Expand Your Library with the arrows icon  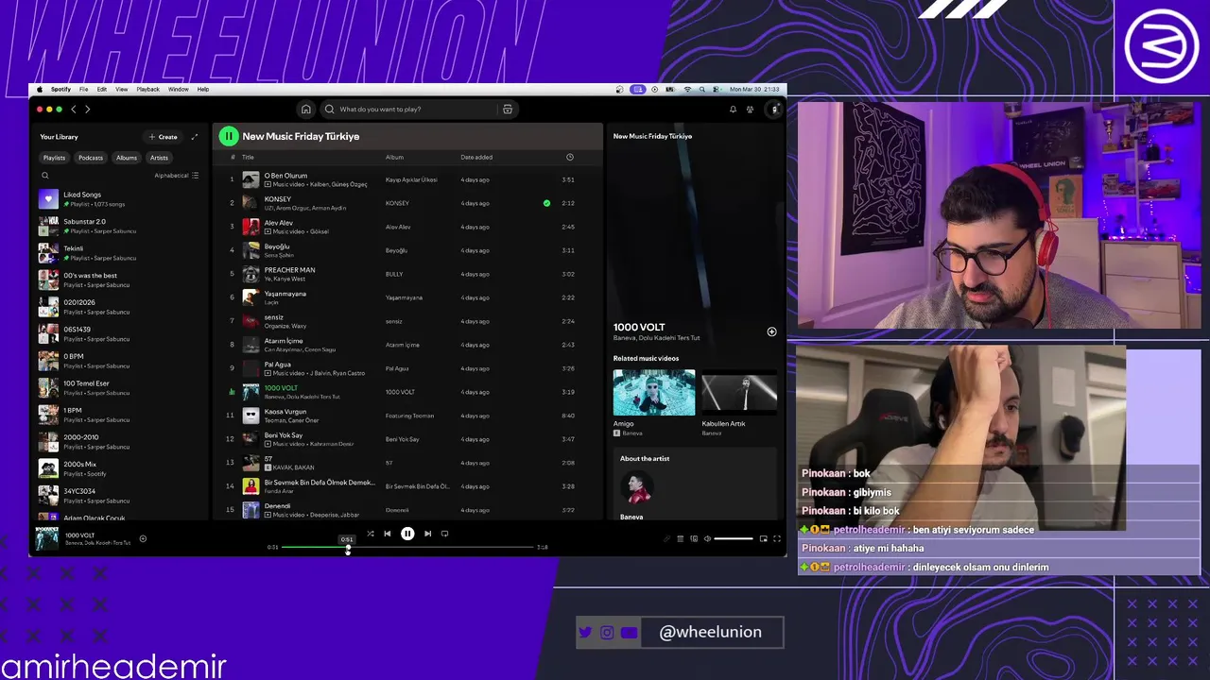195,137
